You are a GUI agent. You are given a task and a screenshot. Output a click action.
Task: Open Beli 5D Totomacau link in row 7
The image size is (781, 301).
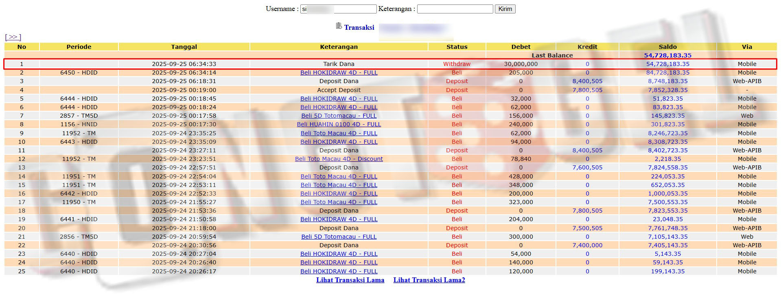coord(339,116)
